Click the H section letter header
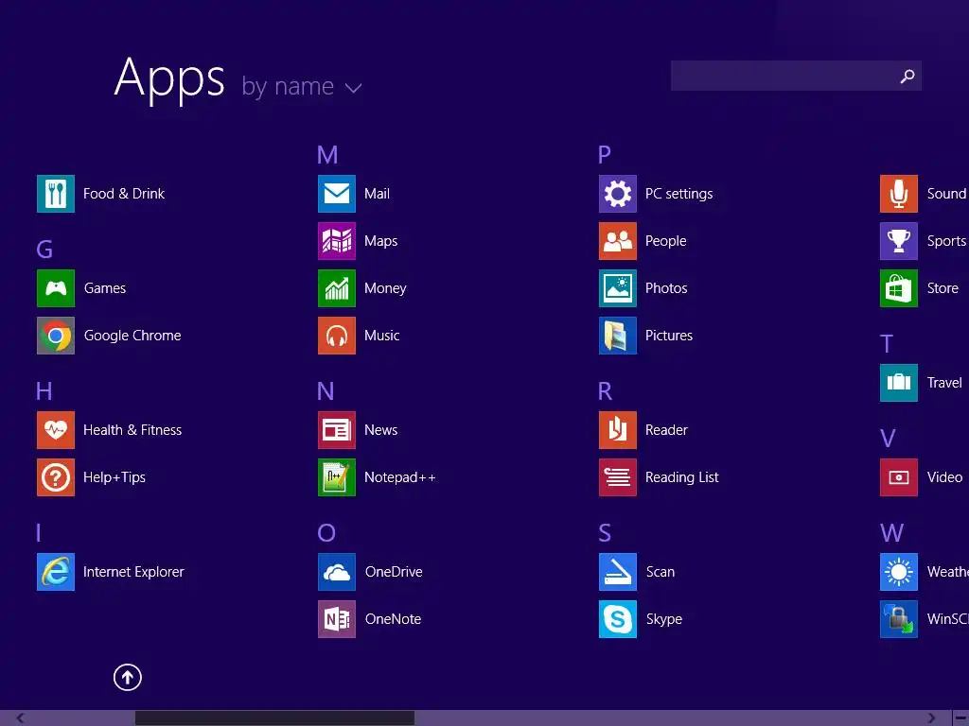 point(44,390)
